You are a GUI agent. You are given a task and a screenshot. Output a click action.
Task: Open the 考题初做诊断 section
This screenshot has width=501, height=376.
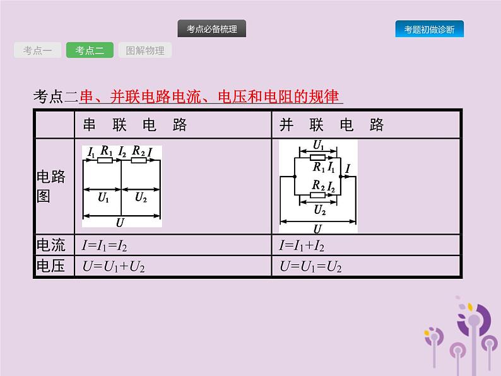pos(429,29)
